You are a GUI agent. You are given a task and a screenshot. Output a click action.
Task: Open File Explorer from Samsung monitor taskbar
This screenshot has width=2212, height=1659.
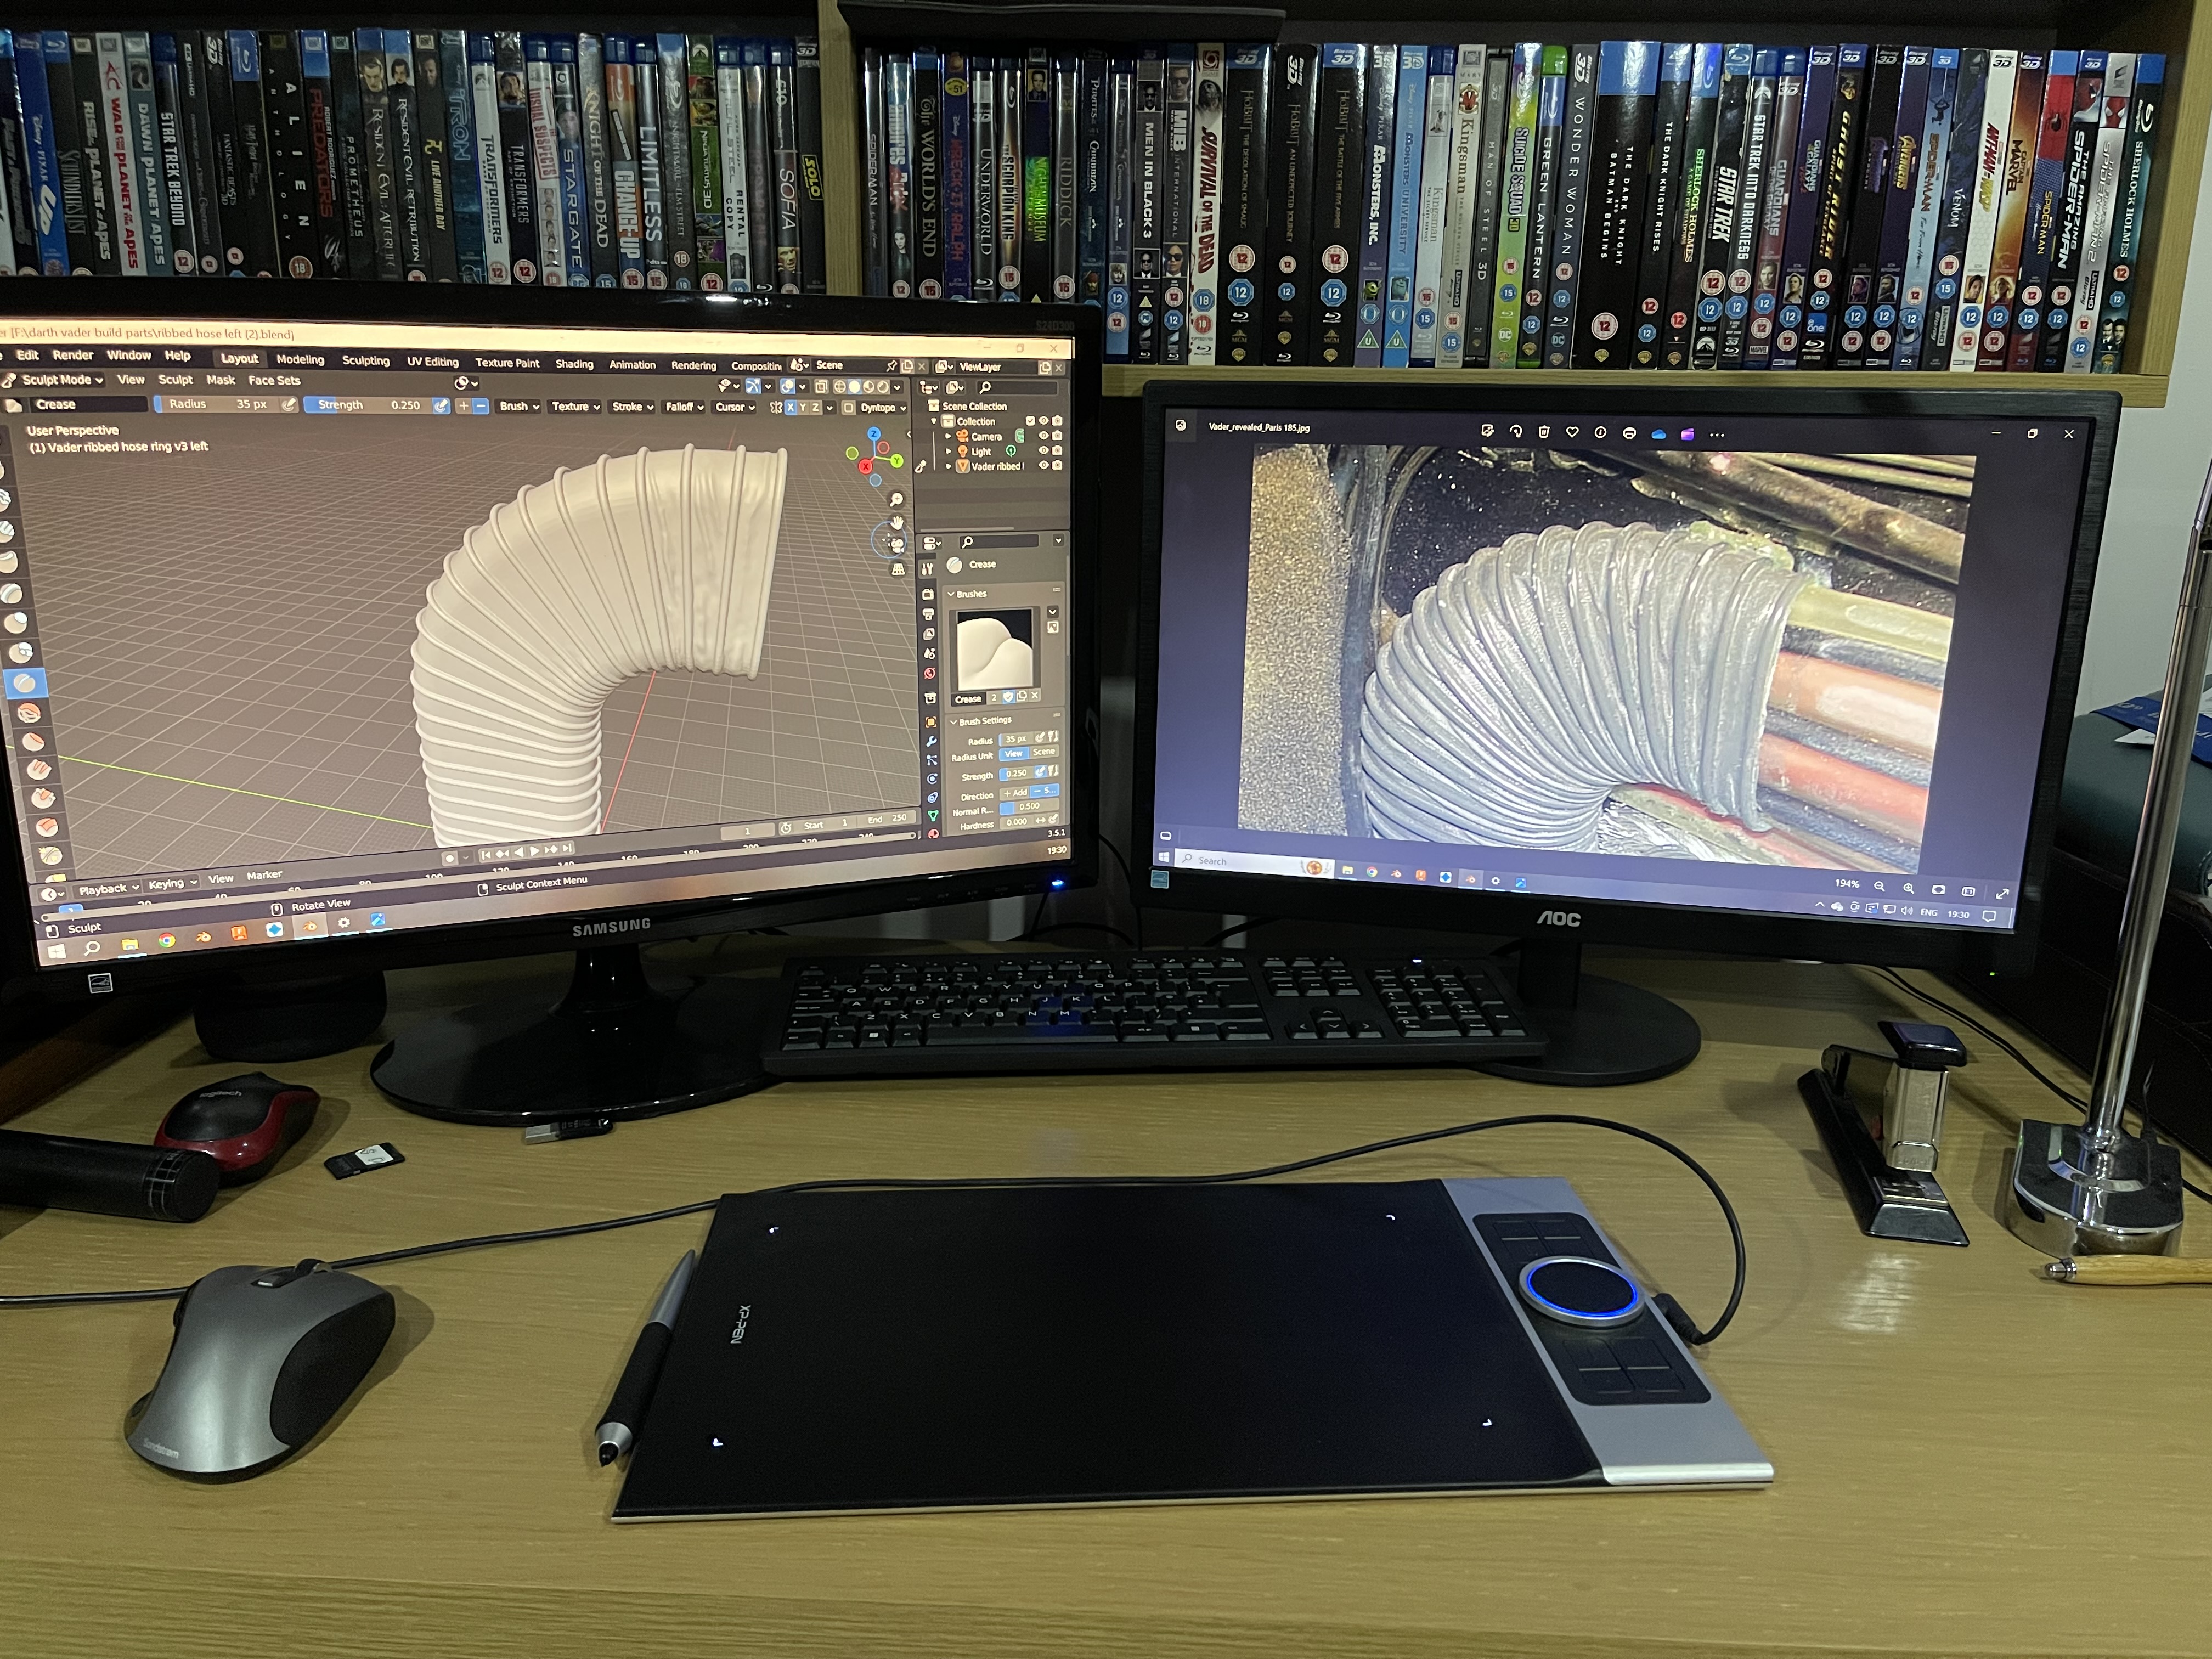[x=130, y=943]
